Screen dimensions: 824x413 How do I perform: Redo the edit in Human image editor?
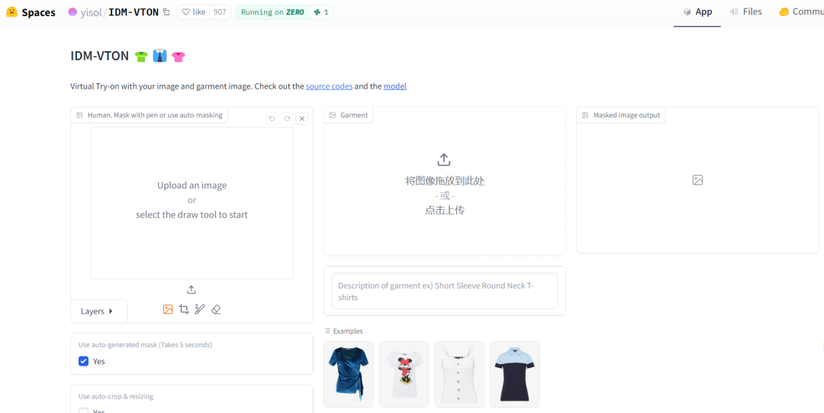[x=287, y=118]
